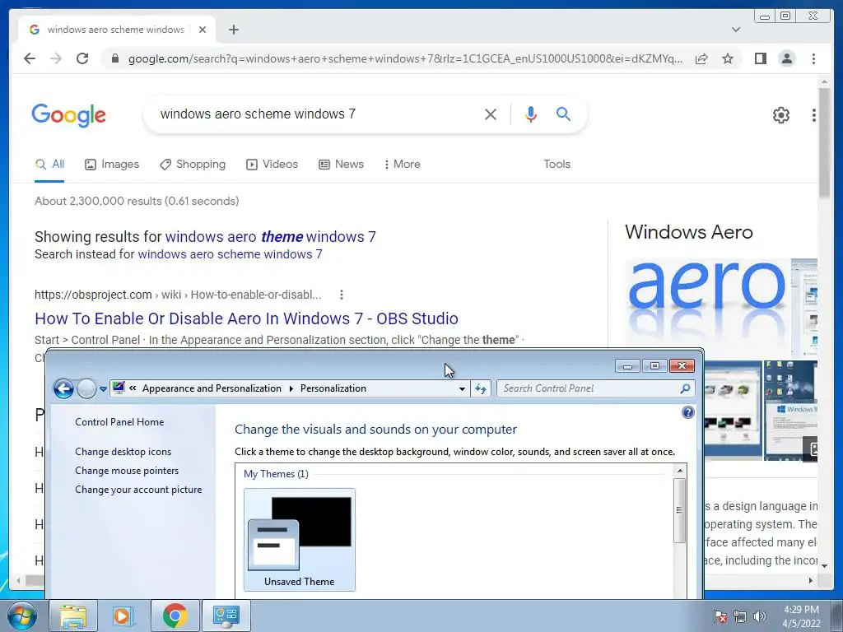Launch Windows Media Player from taskbar
This screenshot has width=843, height=632.
[123, 616]
